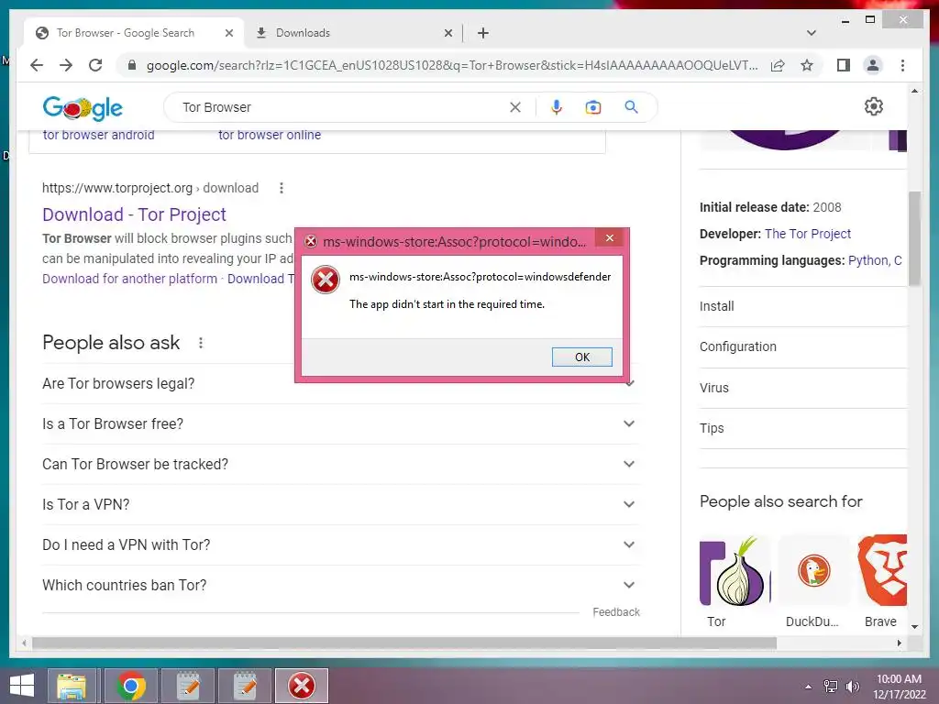The height and width of the screenshot is (704, 939).
Task: Open File Explorer from taskbar
Action: coord(72,686)
